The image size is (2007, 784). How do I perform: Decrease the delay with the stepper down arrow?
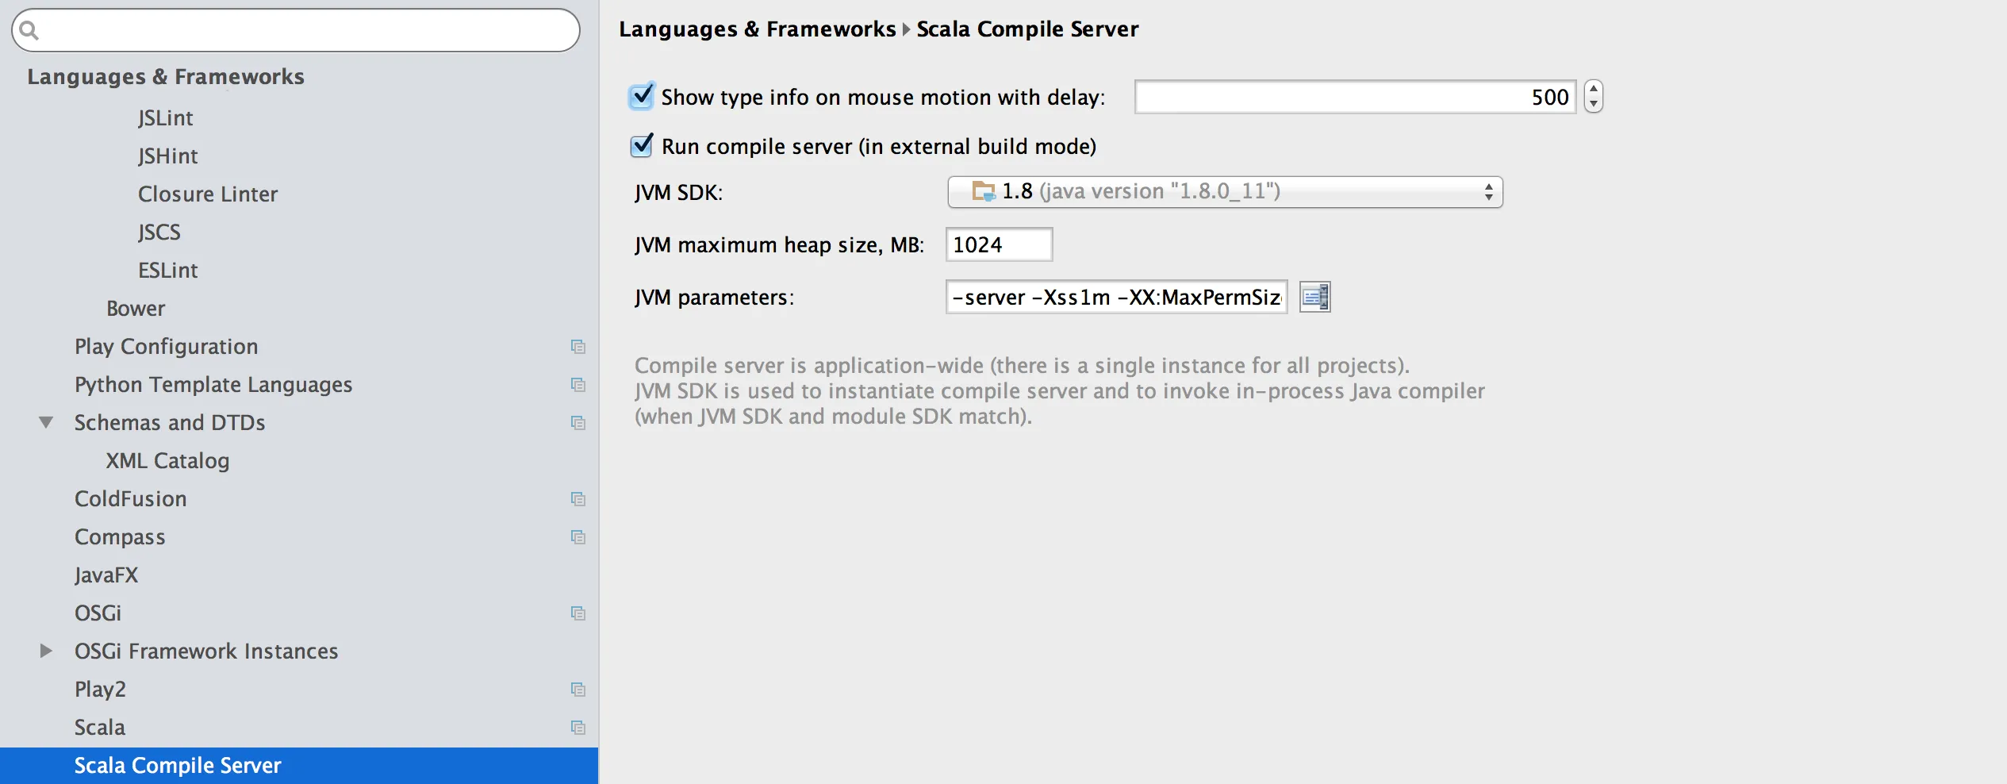1594,104
